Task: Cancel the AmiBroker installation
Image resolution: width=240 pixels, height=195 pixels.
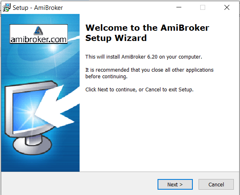Action: (216, 184)
